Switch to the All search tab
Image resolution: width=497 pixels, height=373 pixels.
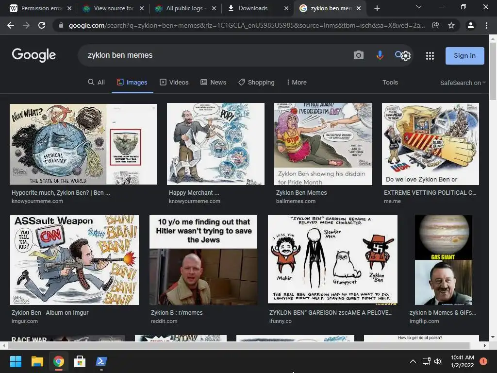[x=97, y=82]
